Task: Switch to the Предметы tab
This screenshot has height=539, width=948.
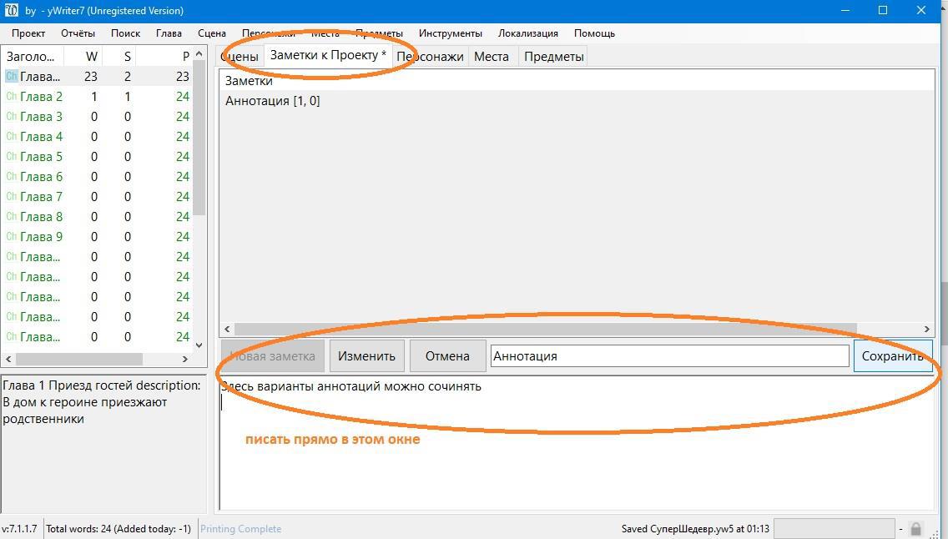Action: [x=553, y=57]
